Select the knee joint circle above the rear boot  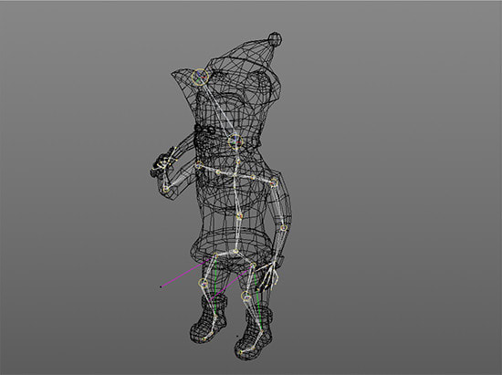[x=204, y=283]
